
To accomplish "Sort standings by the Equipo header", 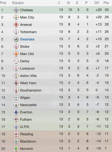I will (x=18, y=3).
